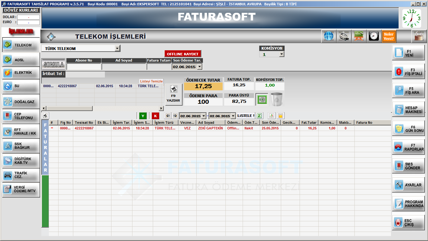Open CEP TELEFONU in sidebar
Image resolution: width=428 pixels, height=241 pixels.
coord(21,116)
